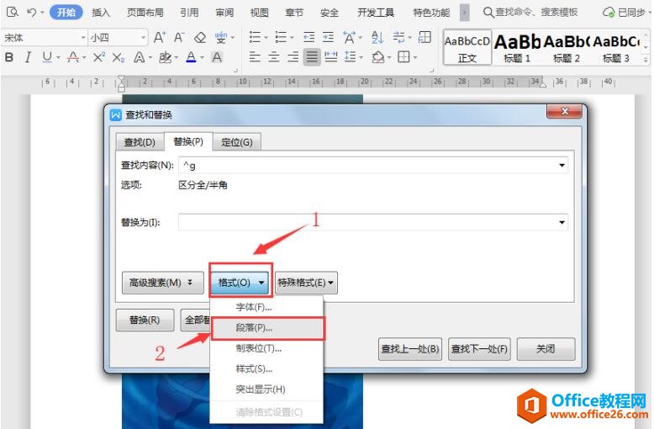
Task: Apply the 正文 style
Action: (467, 47)
